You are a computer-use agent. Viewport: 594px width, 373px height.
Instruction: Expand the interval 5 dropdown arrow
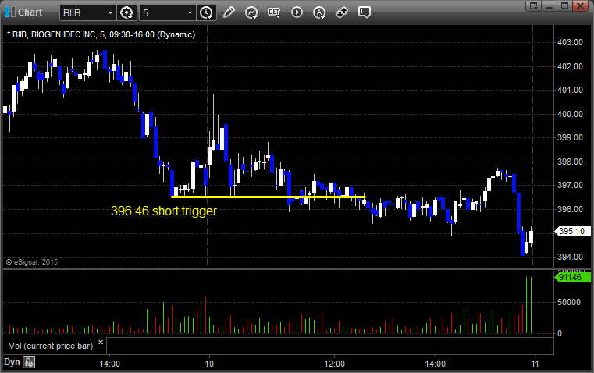190,12
